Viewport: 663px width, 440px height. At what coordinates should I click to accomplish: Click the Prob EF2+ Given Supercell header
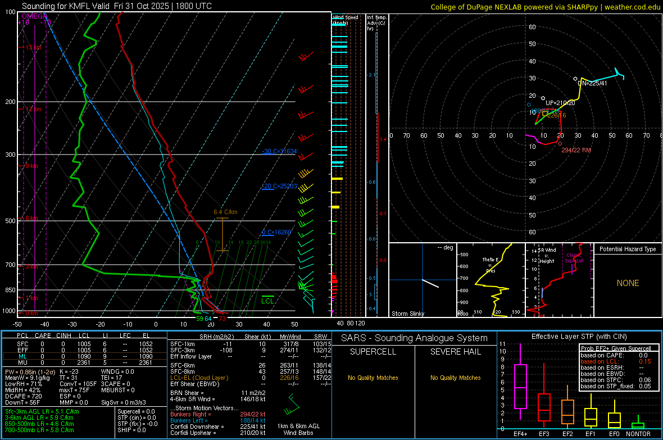pyautogui.click(x=616, y=348)
